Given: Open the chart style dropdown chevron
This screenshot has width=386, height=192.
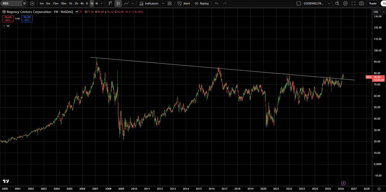Looking at the screenshot, I should [x=133, y=4].
